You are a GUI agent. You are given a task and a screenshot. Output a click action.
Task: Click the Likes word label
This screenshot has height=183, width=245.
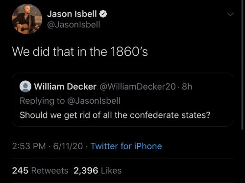pyautogui.click(x=111, y=171)
